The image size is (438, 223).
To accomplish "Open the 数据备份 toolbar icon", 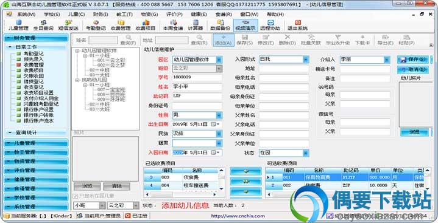I will pos(220,25).
